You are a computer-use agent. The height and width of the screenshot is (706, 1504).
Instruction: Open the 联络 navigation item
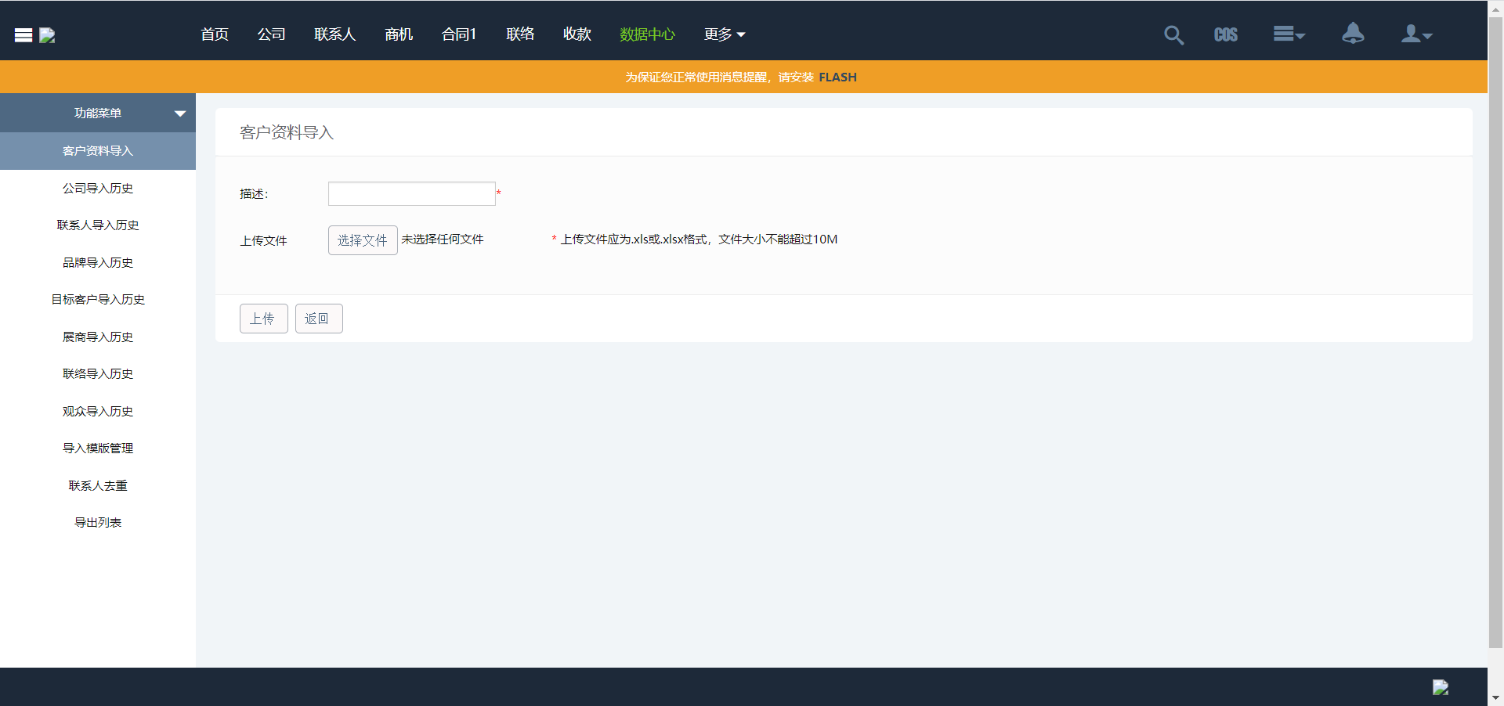click(x=520, y=34)
